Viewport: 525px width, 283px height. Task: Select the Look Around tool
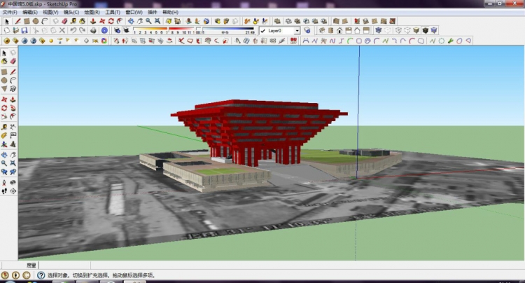coord(13,183)
